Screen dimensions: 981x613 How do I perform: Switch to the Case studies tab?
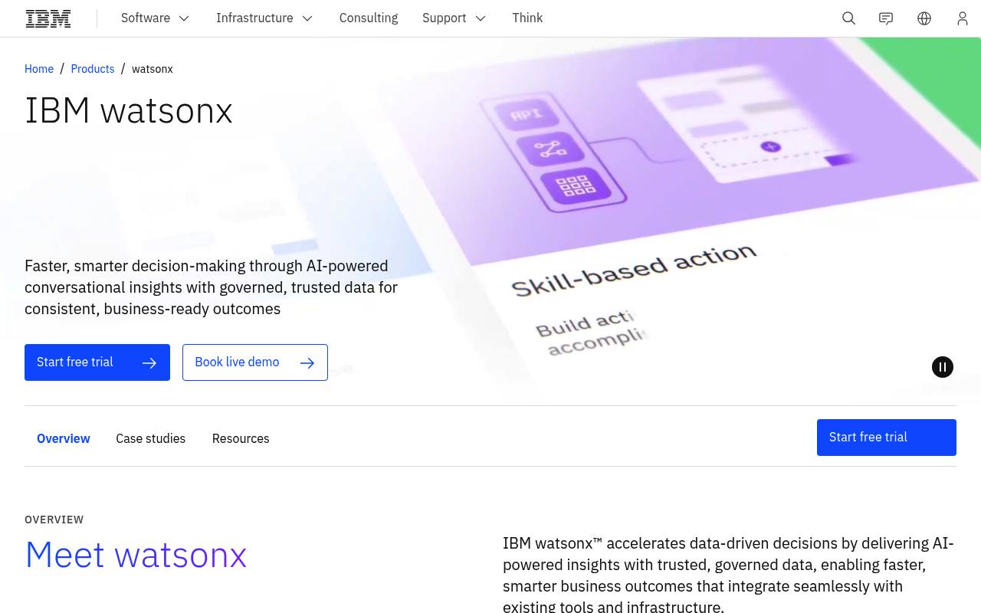pyautogui.click(x=151, y=438)
